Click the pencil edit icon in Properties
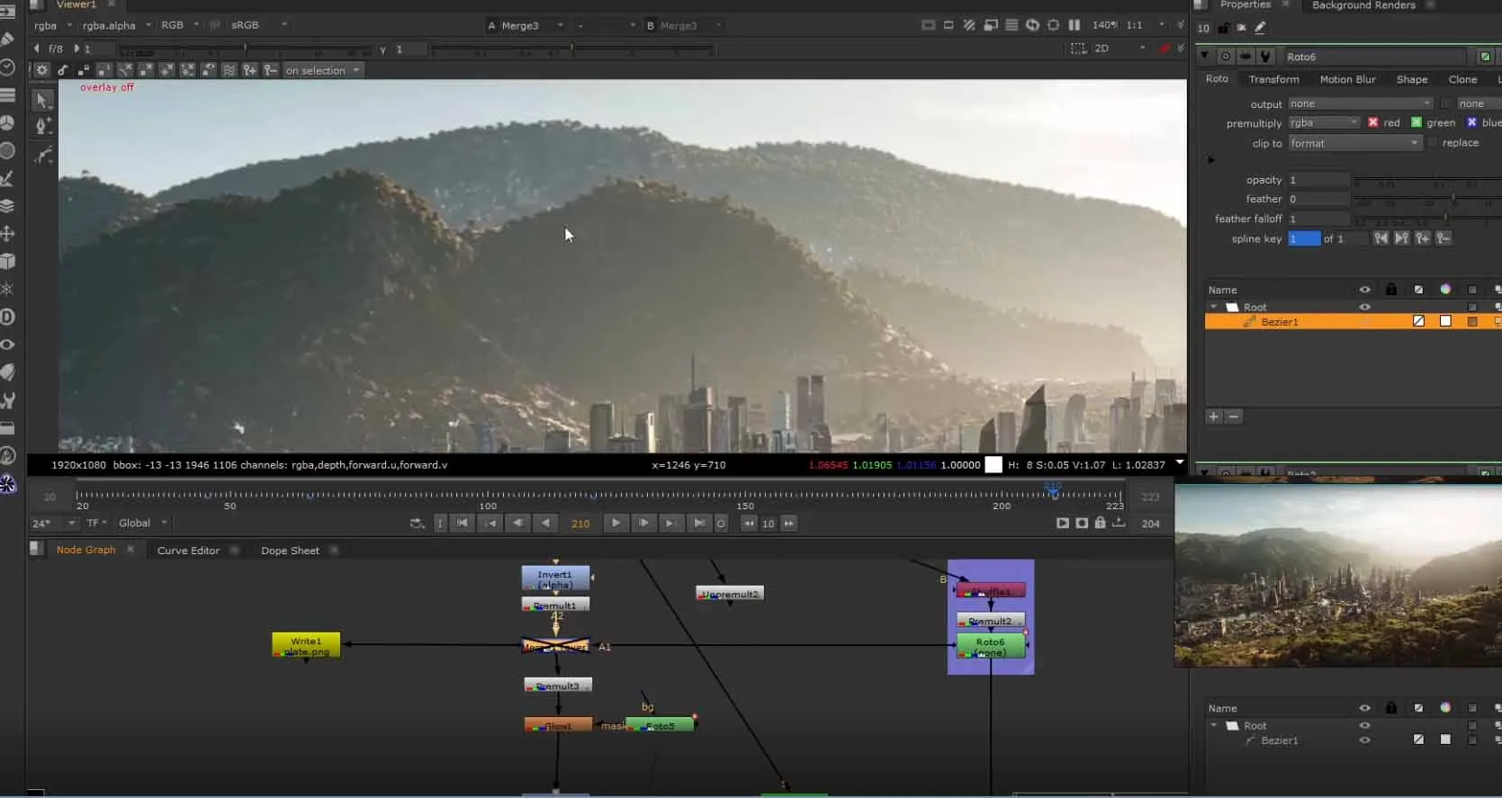1502x798 pixels. click(1260, 28)
